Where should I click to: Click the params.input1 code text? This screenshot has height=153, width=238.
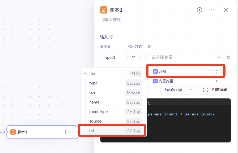pos(163,114)
